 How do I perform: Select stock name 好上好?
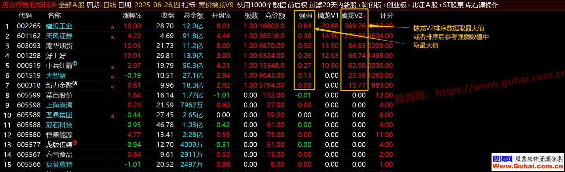[x=56, y=56]
